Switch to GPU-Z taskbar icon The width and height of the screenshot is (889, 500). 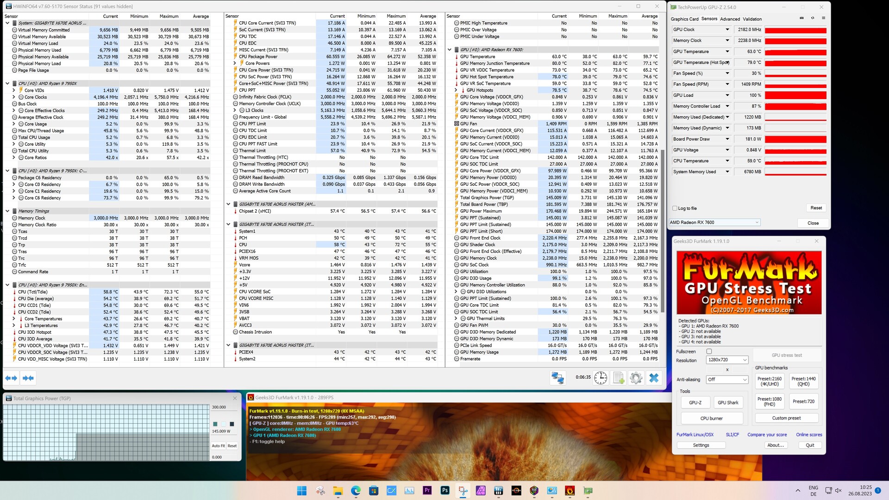click(588, 491)
